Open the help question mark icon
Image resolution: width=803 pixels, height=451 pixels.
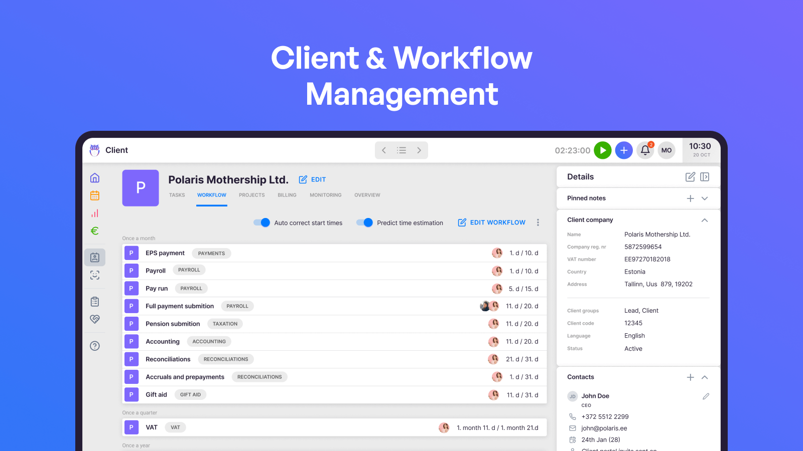95,346
